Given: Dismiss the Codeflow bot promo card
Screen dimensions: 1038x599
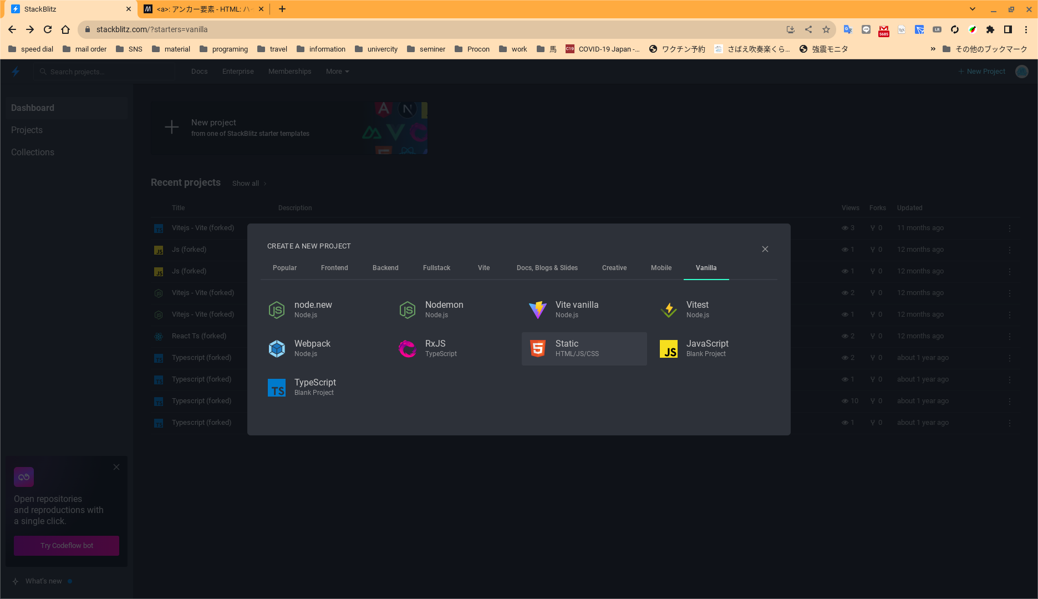Looking at the screenshot, I should coord(116,467).
